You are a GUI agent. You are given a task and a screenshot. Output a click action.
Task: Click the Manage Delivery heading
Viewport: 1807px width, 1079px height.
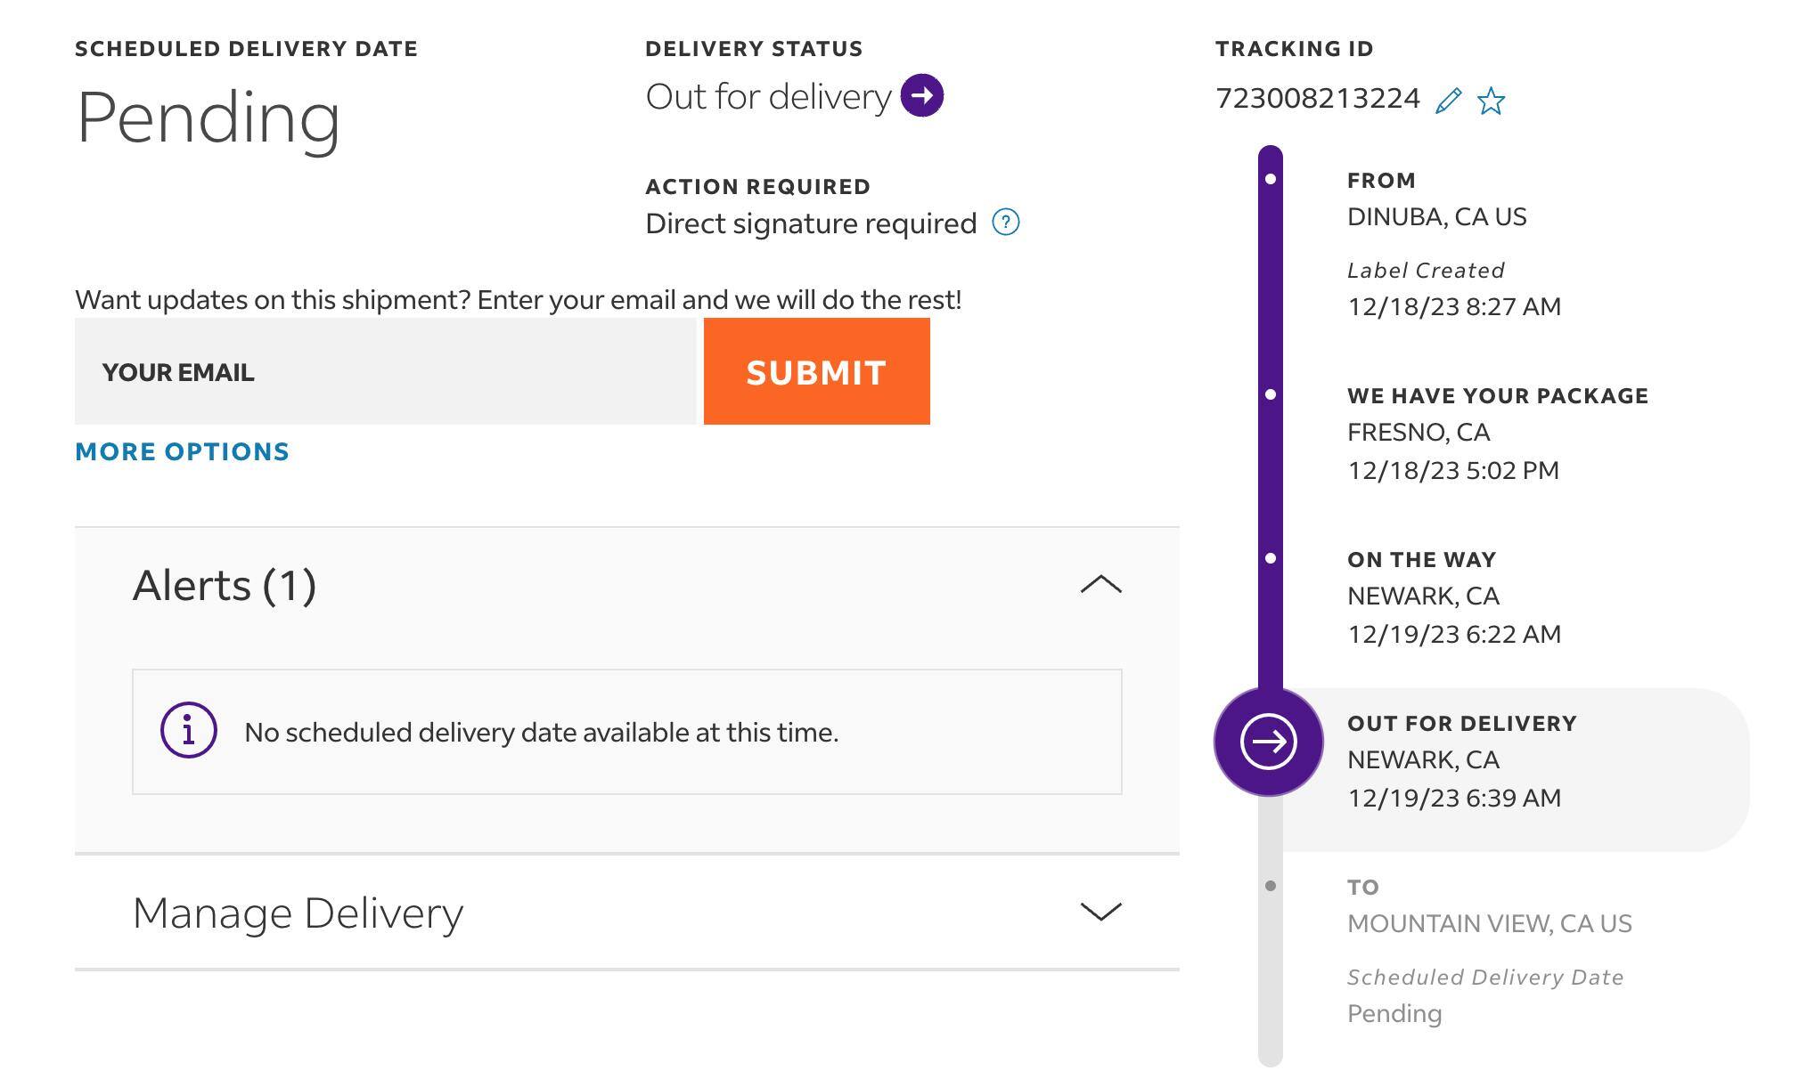coord(298,913)
